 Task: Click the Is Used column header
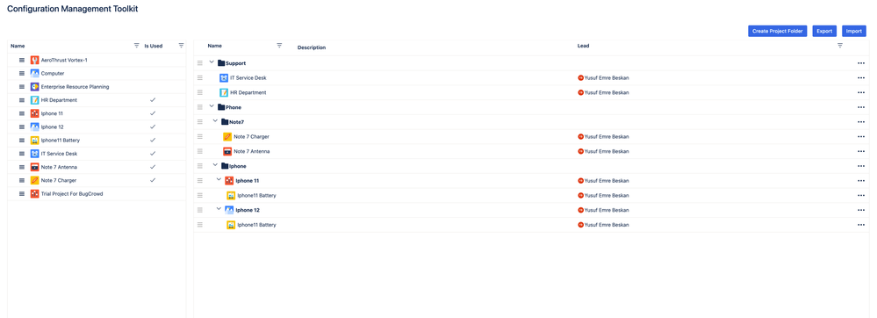click(154, 46)
